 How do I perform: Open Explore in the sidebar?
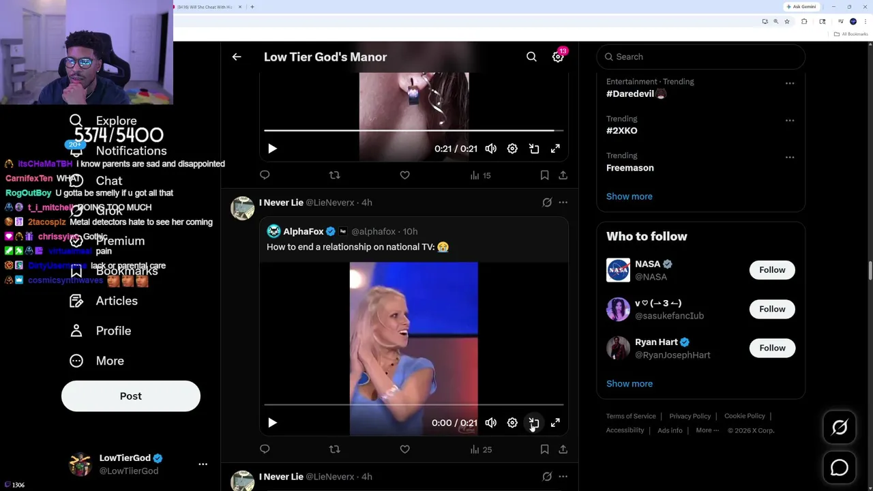104,121
